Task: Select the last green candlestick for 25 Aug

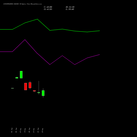Action: click(x=43, y=93)
